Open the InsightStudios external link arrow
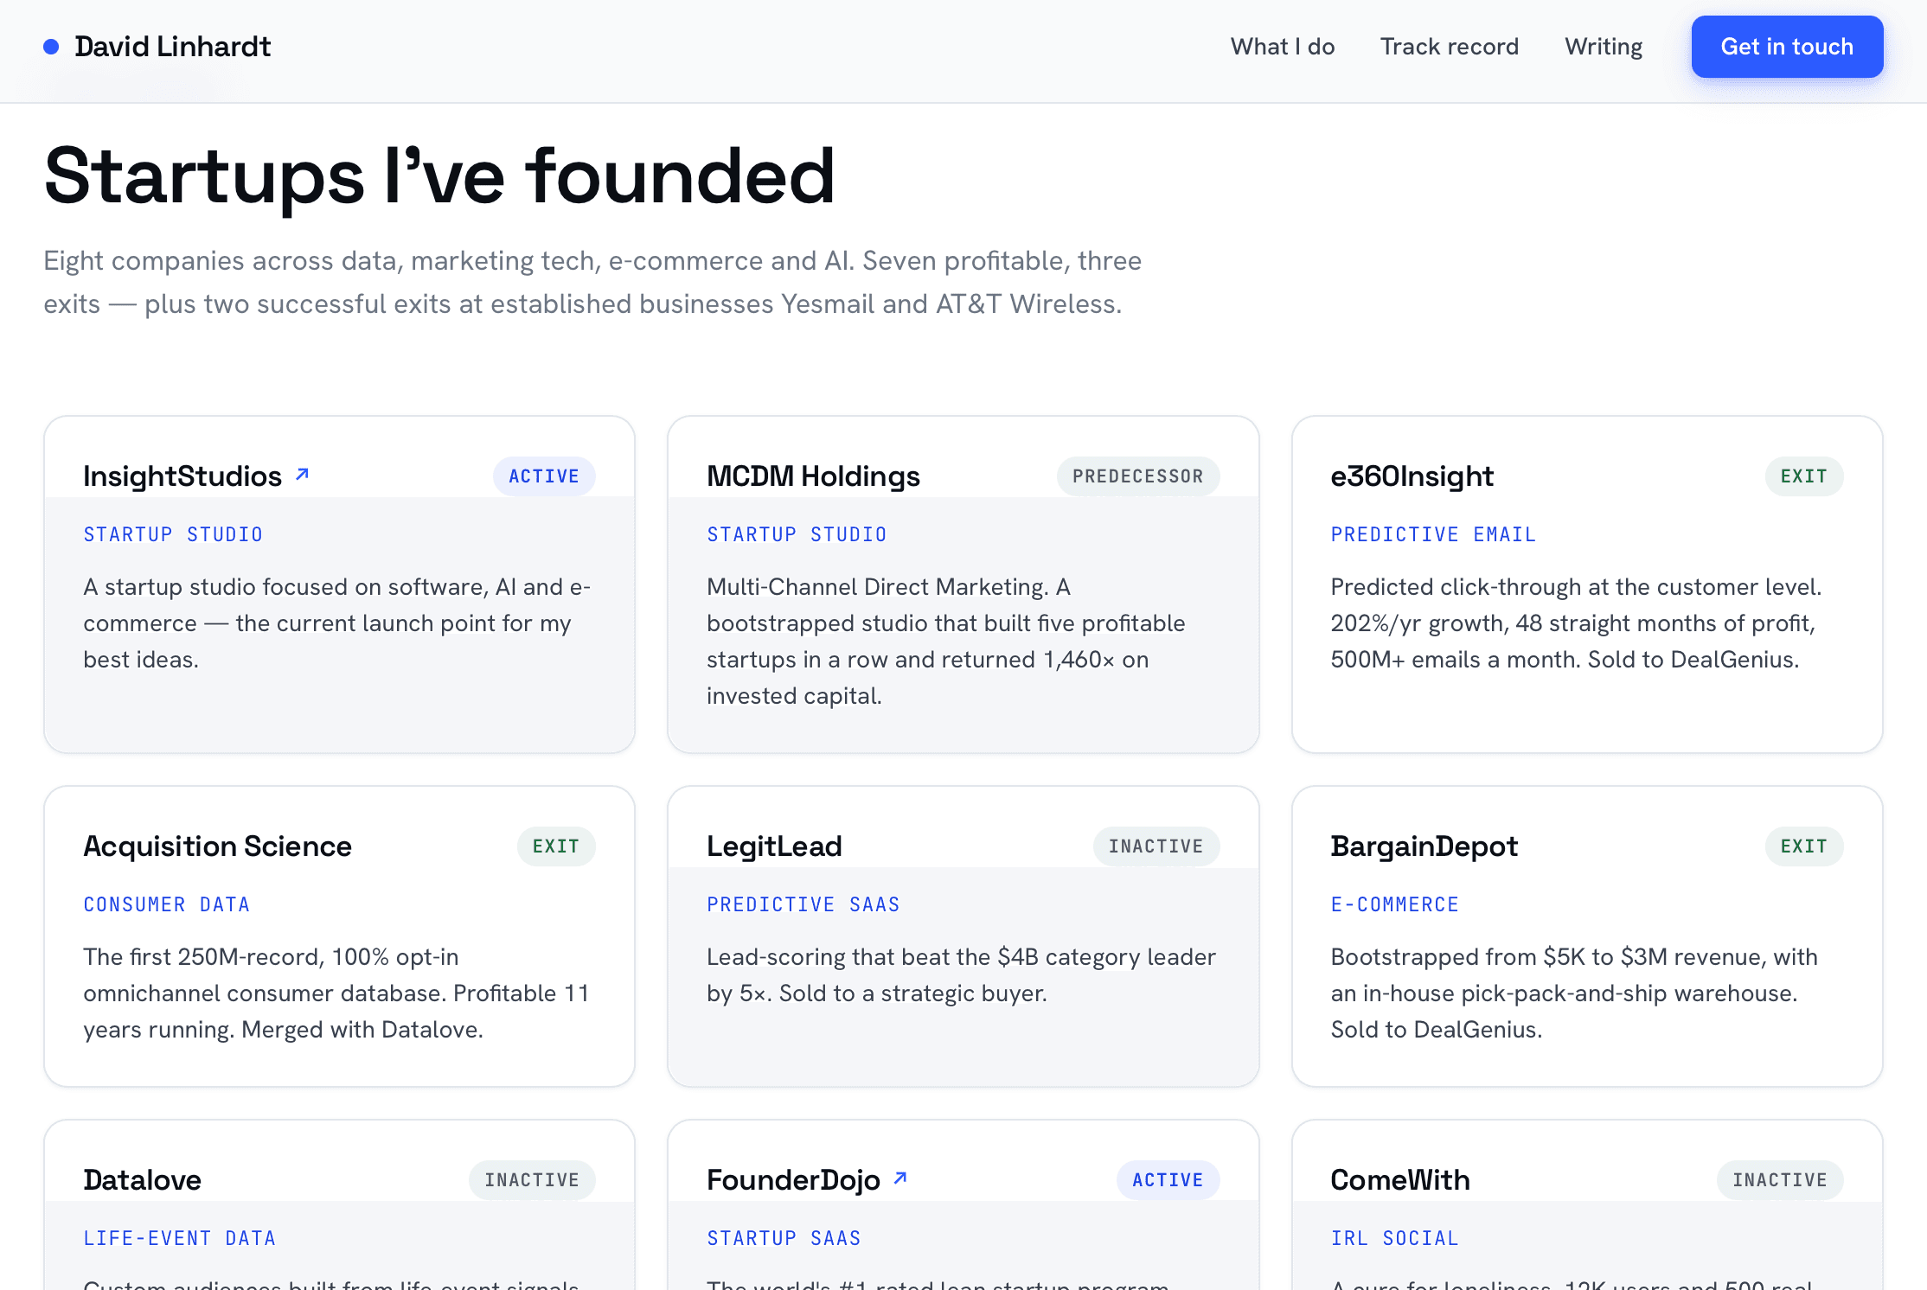 (x=302, y=475)
